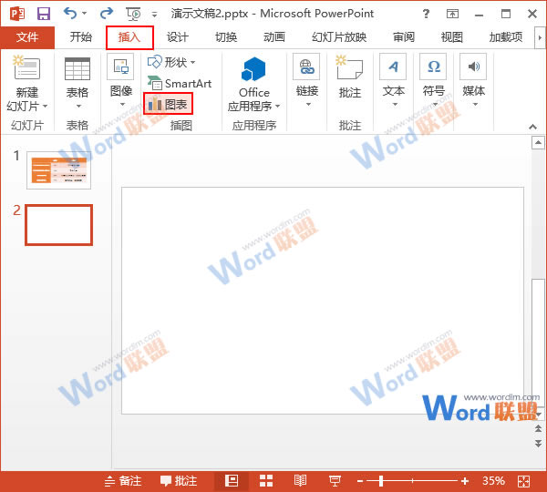Screen dimensions: 547x492
Task: Switch to the Design (设计) tab
Action: click(178, 37)
